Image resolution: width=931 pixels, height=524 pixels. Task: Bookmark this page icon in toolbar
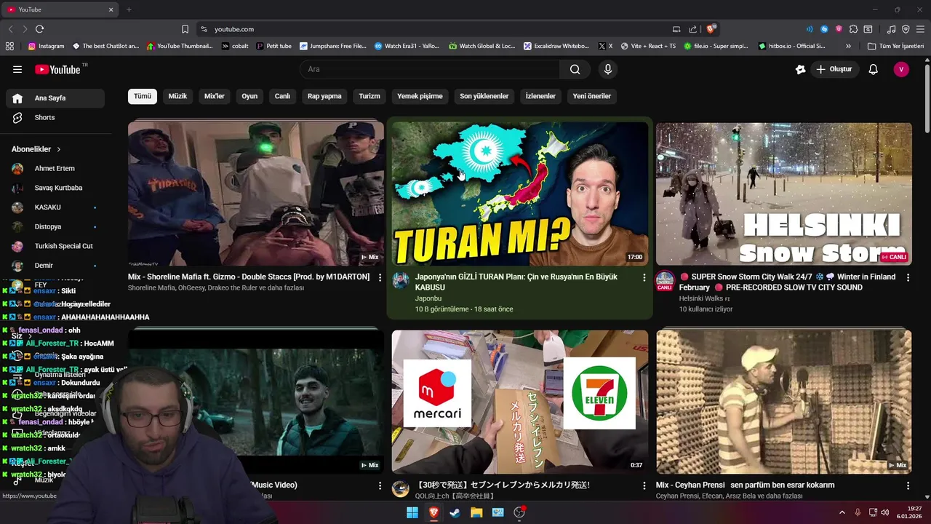(x=185, y=29)
